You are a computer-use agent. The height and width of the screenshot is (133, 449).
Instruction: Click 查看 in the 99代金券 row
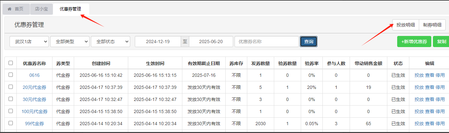[x=430, y=124]
